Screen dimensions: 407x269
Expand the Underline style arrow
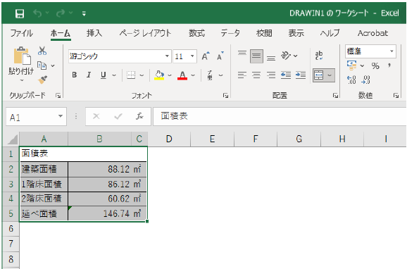pyautogui.click(x=114, y=75)
